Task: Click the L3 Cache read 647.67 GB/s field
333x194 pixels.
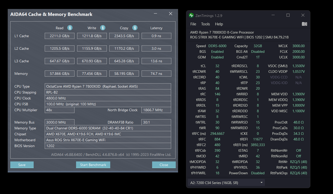Action: pyautogui.click(x=60, y=61)
